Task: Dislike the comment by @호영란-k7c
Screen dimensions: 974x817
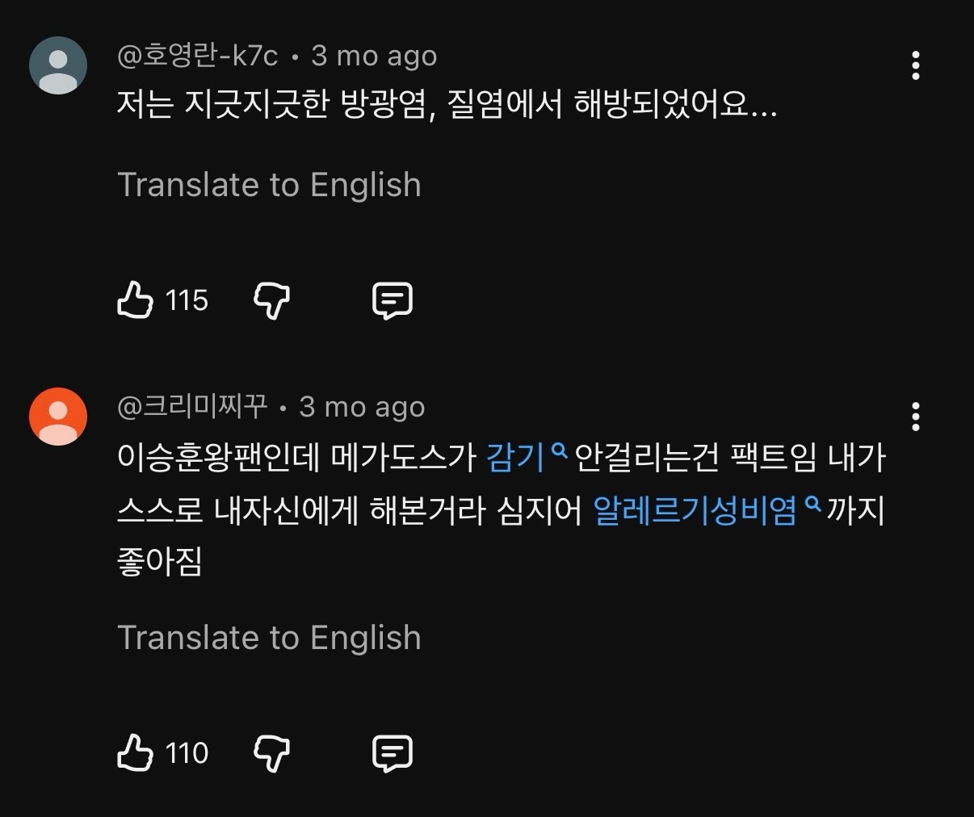Action: [272, 301]
